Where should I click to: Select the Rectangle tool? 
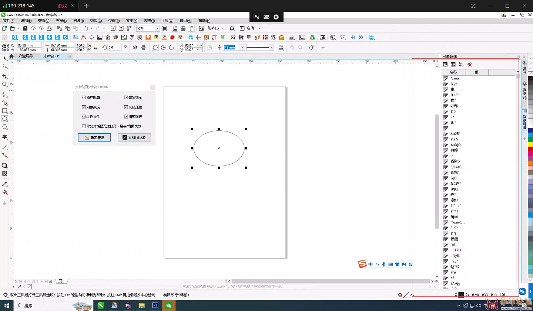[x=5, y=111]
